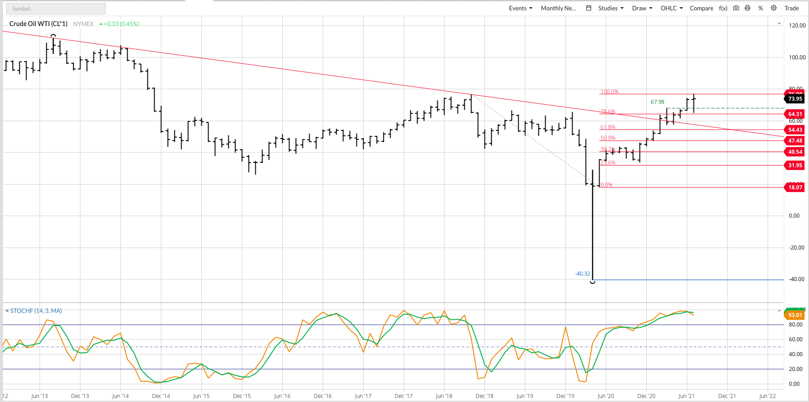Expand the Studies dropdown menu
The width and height of the screenshot is (809, 402).
tap(611, 8)
